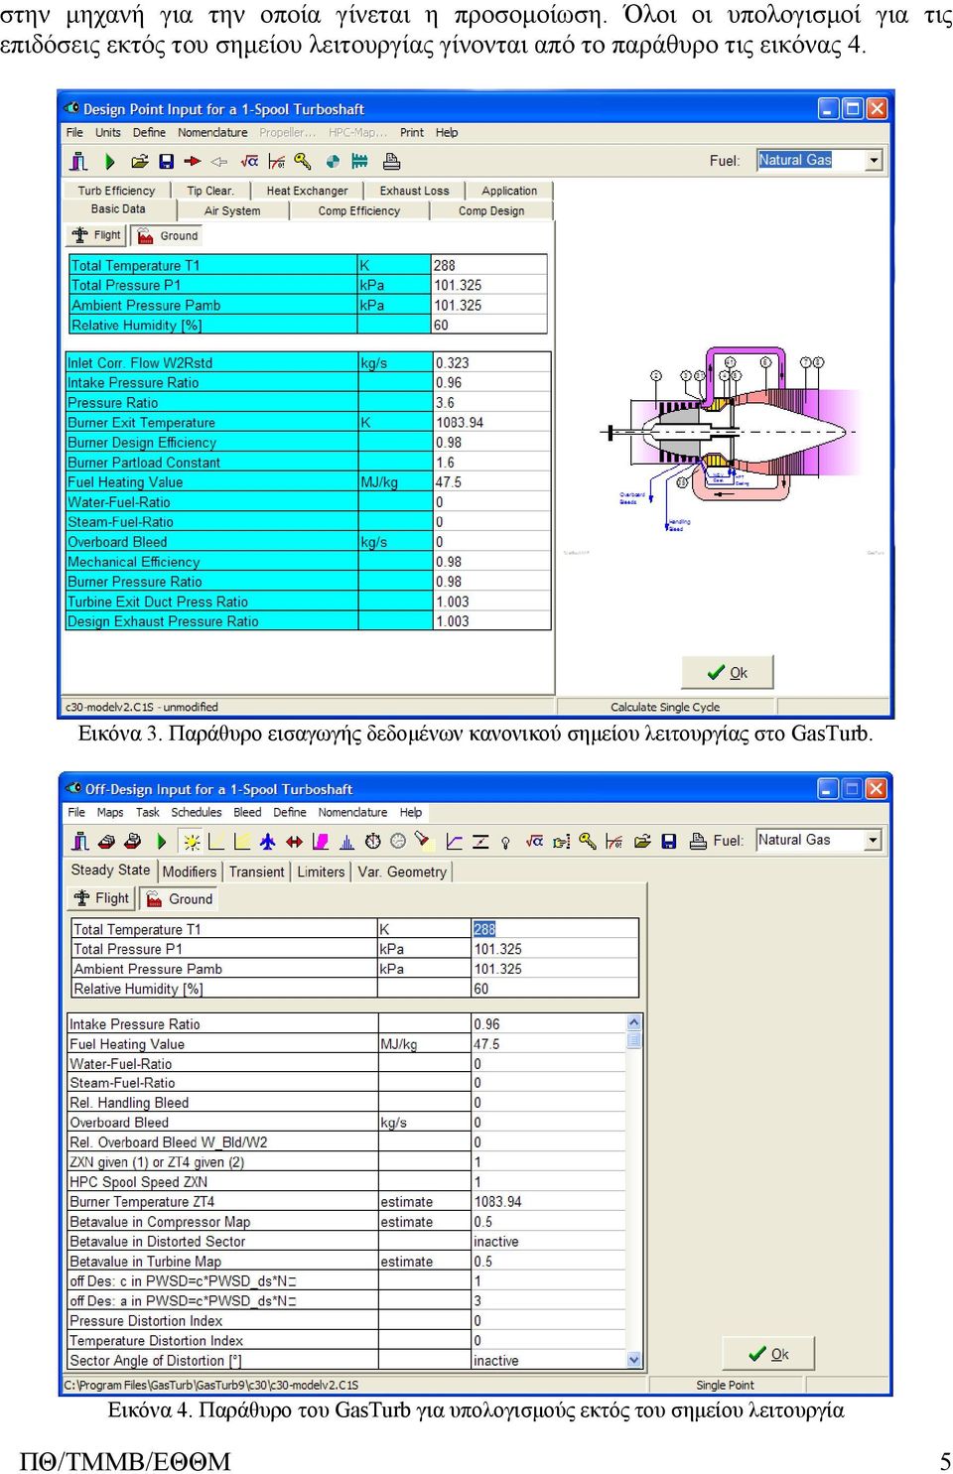Image resolution: width=953 pixels, height=1474 pixels.
Task: Open the Print menu in Design Point window
Action: (x=411, y=132)
